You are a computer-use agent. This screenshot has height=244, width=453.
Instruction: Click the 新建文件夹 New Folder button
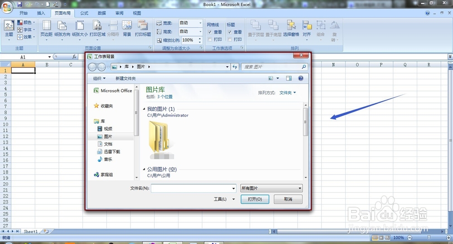125,78
